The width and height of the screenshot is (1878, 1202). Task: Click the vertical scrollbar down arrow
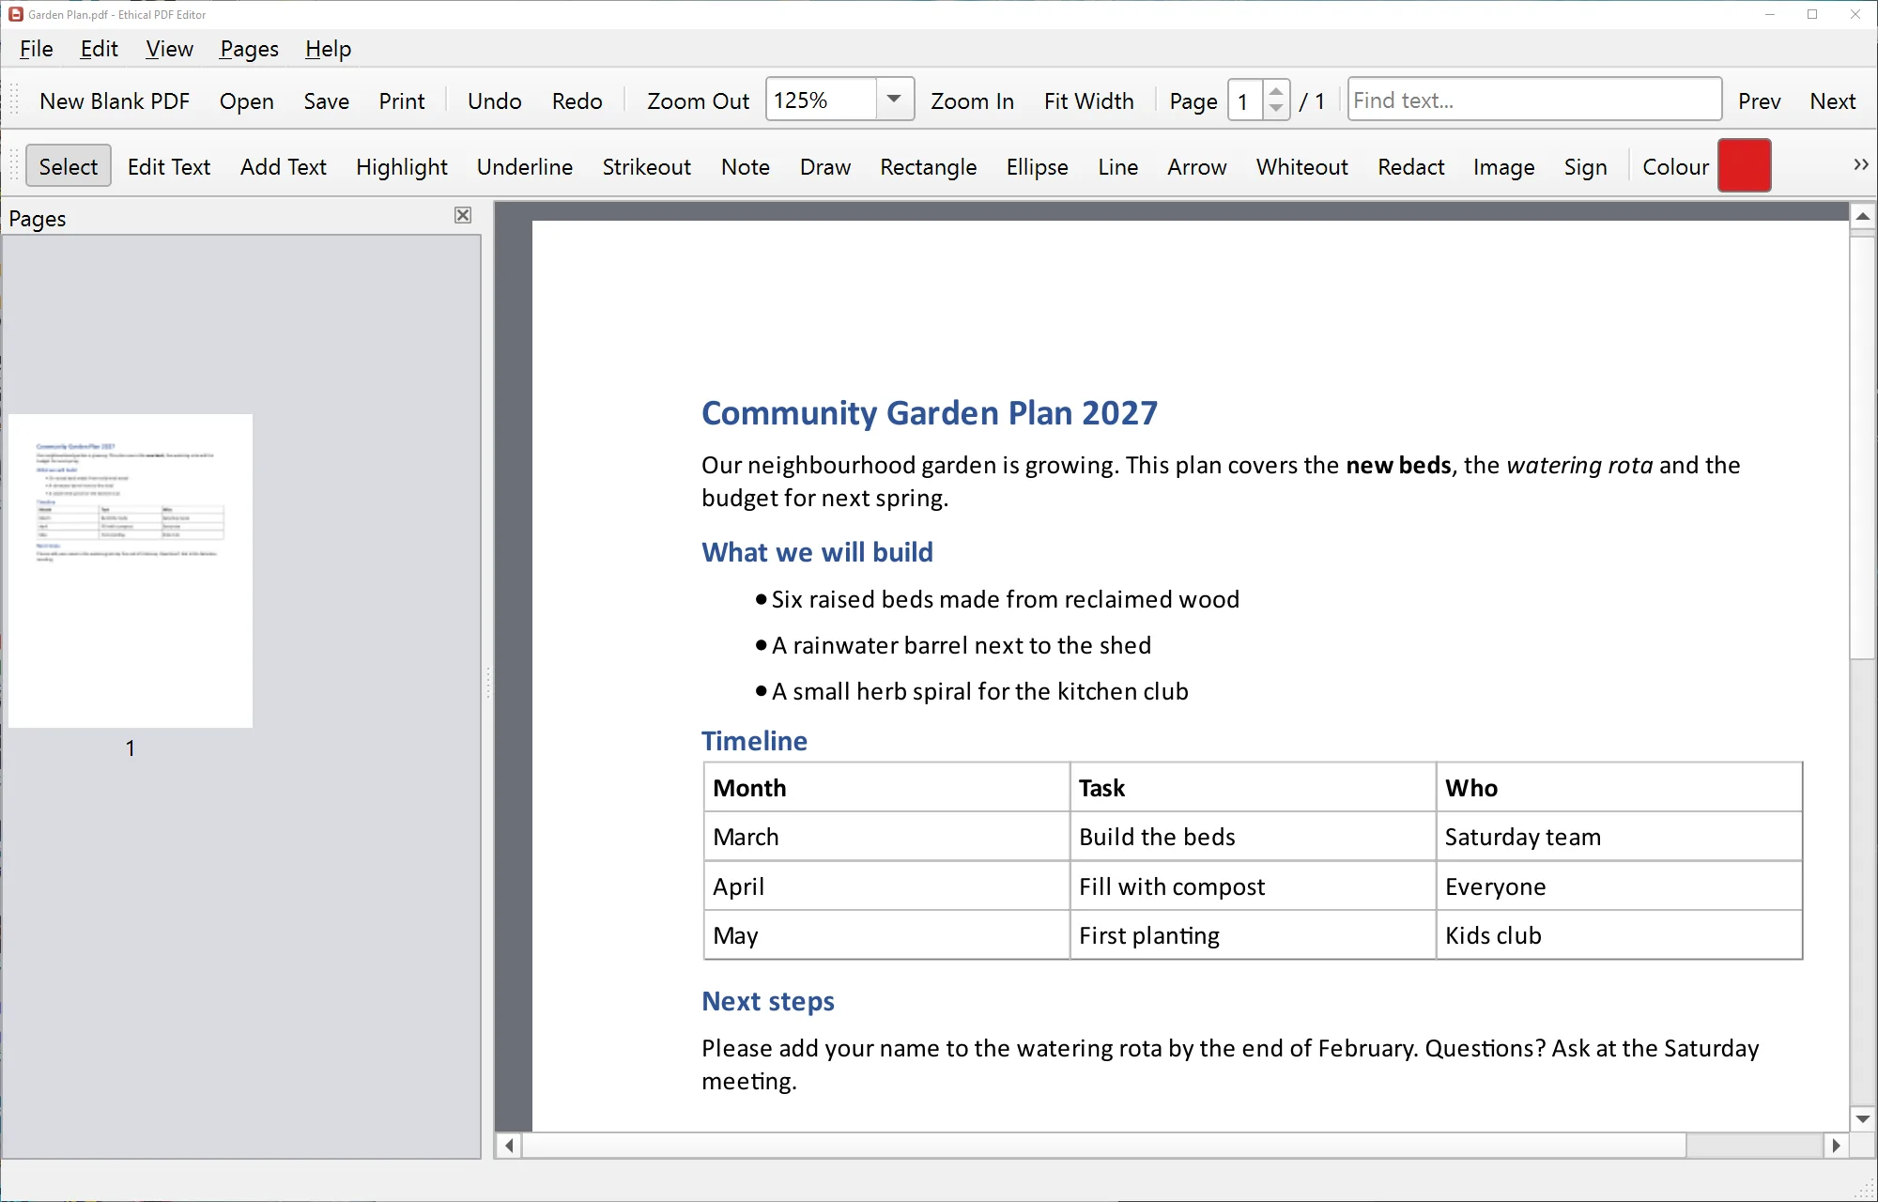[1862, 1118]
